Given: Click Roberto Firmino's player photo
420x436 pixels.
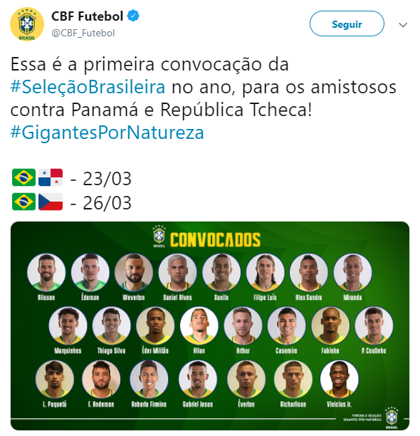Looking at the screenshot, I should click(x=149, y=379).
